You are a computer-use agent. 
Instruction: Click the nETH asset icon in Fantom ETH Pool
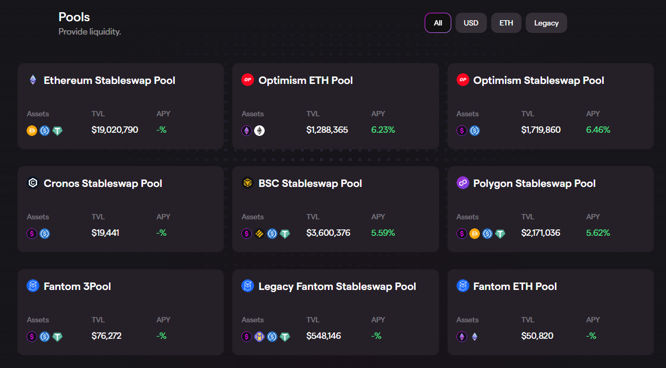(x=462, y=337)
